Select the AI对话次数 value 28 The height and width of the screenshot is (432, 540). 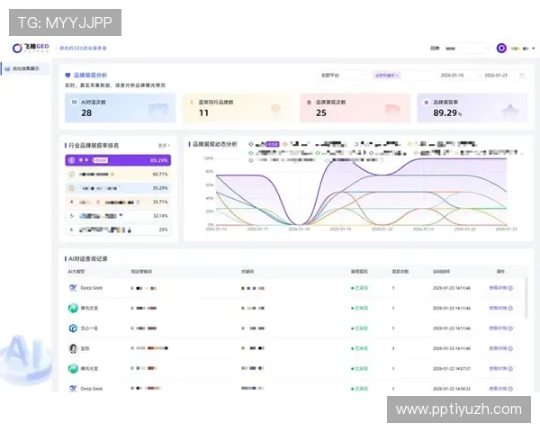[x=86, y=113]
